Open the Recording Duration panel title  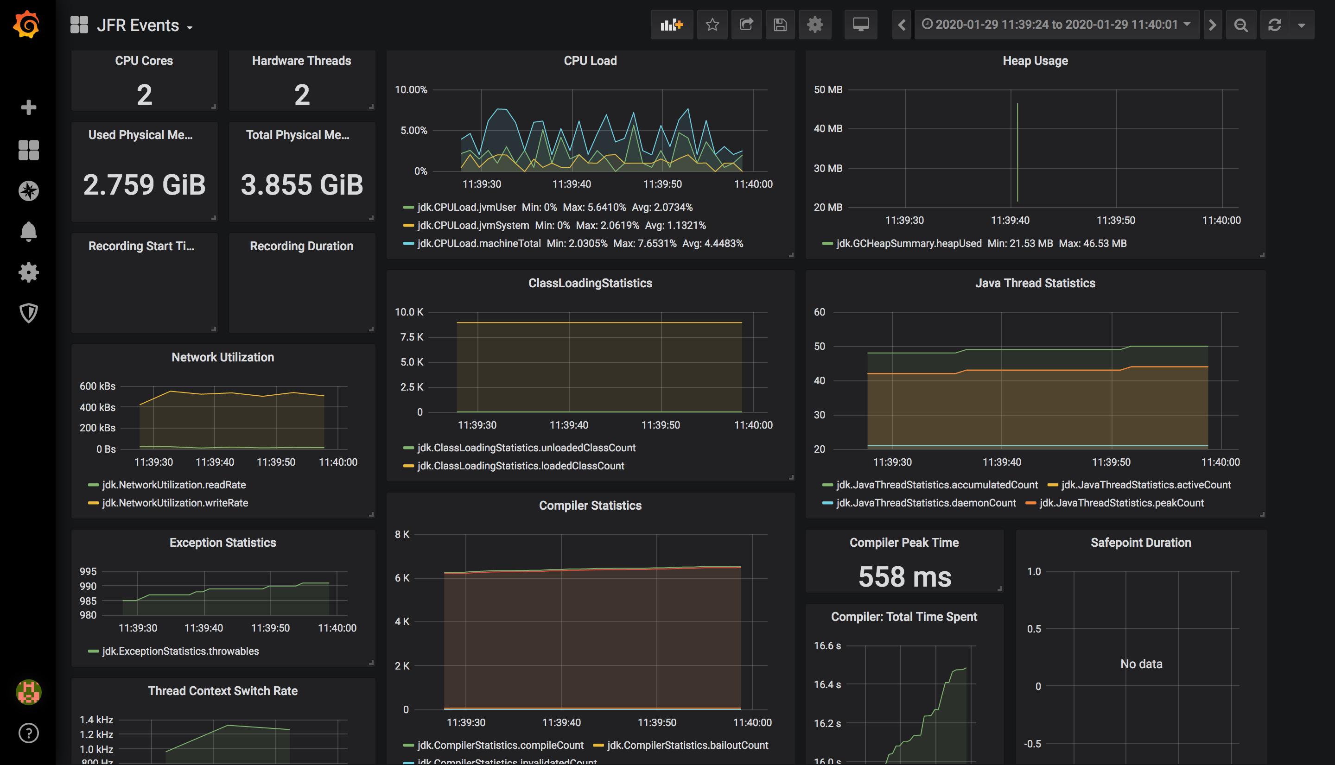pyautogui.click(x=301, y=246)
